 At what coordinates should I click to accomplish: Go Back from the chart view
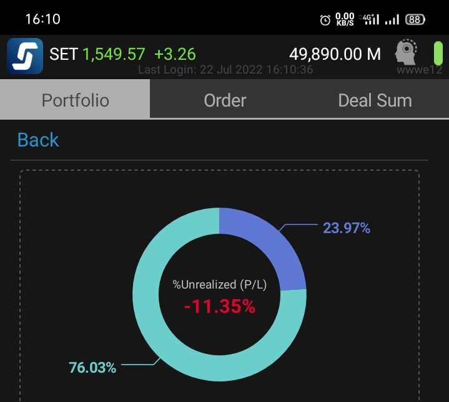[38, 140]
